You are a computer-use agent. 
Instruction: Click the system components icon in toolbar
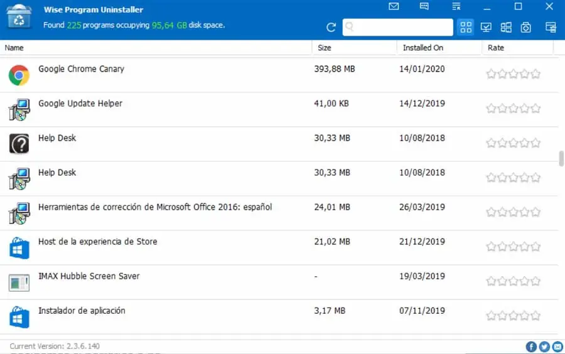coord(525,27)
